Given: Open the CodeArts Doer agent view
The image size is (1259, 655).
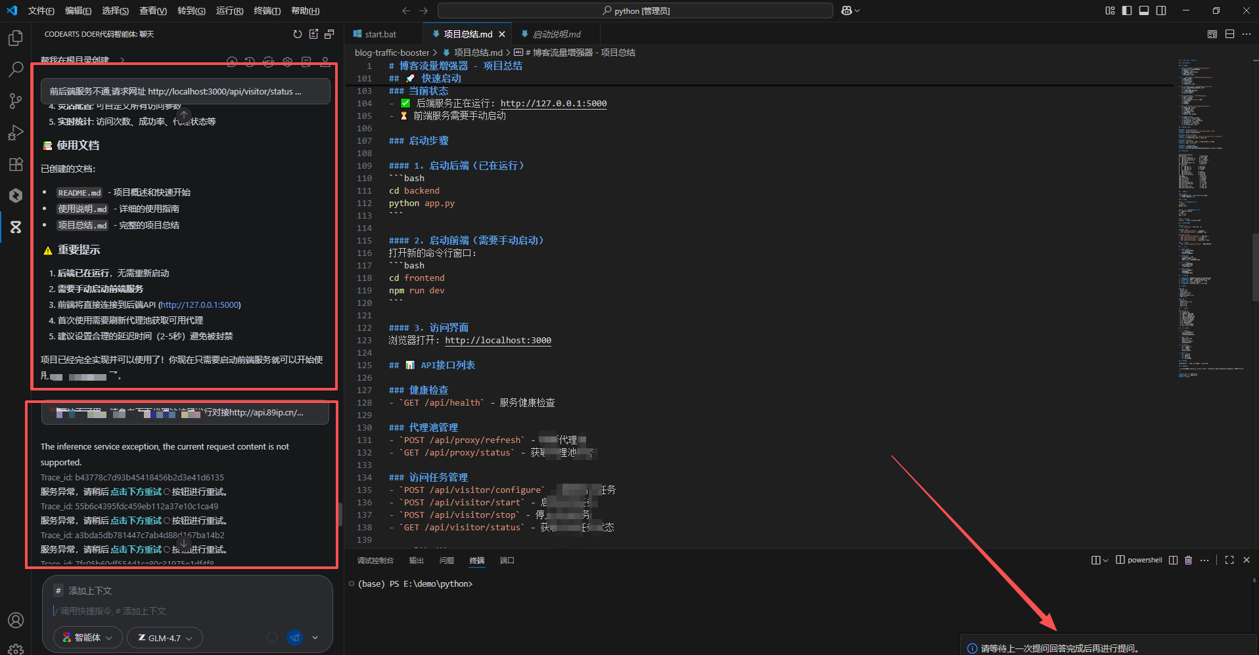Looking at the screenshot, I should 16,227.
